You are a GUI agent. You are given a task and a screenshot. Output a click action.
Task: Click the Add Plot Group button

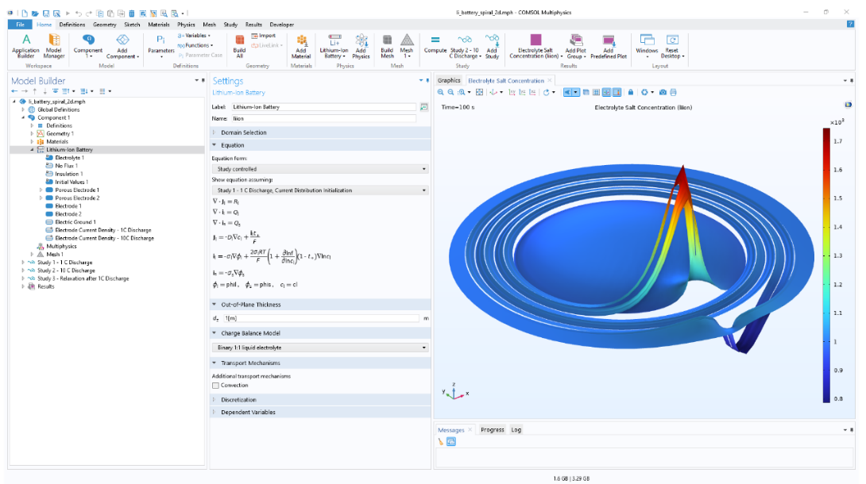(575, 46)
